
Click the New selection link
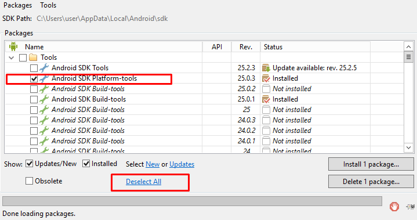point(153,164)
